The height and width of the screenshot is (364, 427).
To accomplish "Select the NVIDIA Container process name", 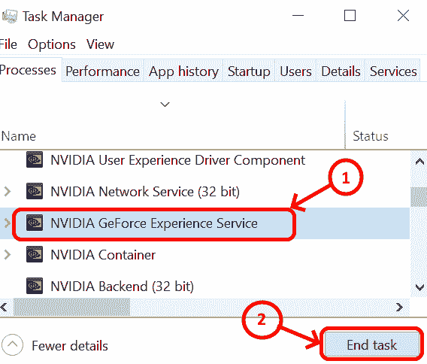I will click(103, 255).
